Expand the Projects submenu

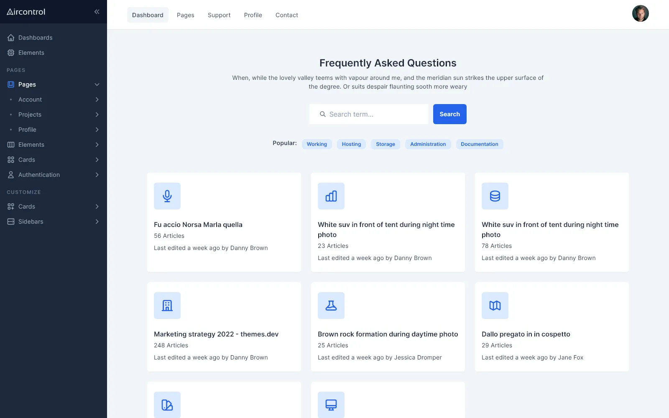click(x=97, y=115)
